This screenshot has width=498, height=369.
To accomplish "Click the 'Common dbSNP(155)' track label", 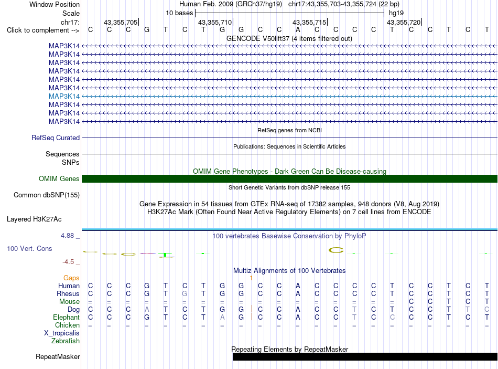I will click(x=46, y=195).
